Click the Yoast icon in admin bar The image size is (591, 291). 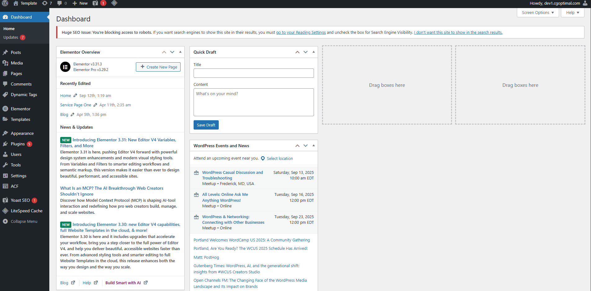coord(95,3)
